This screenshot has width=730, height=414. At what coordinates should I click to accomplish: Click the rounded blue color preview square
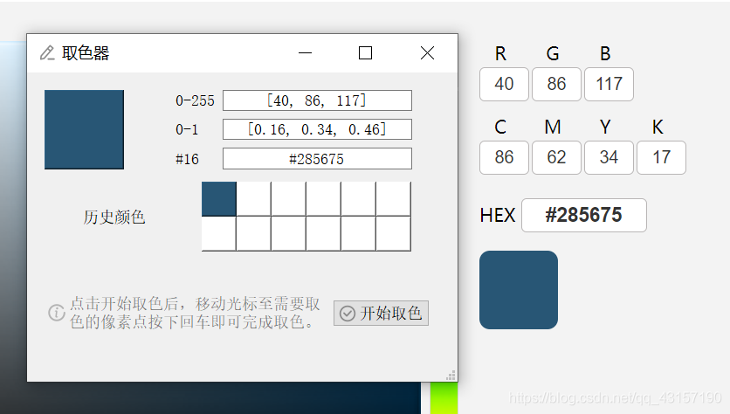pos(519,290)
